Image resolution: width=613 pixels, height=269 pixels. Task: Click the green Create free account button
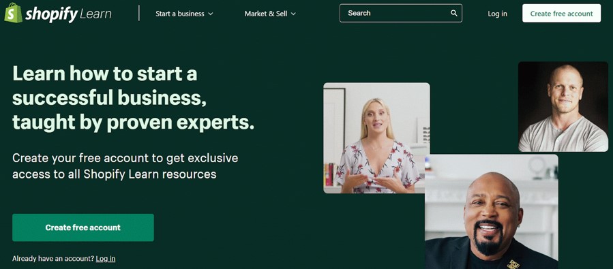tap(83, 227)
